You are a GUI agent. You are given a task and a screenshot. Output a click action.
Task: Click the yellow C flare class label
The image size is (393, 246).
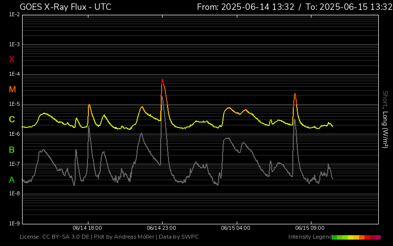tap(12, 119)
